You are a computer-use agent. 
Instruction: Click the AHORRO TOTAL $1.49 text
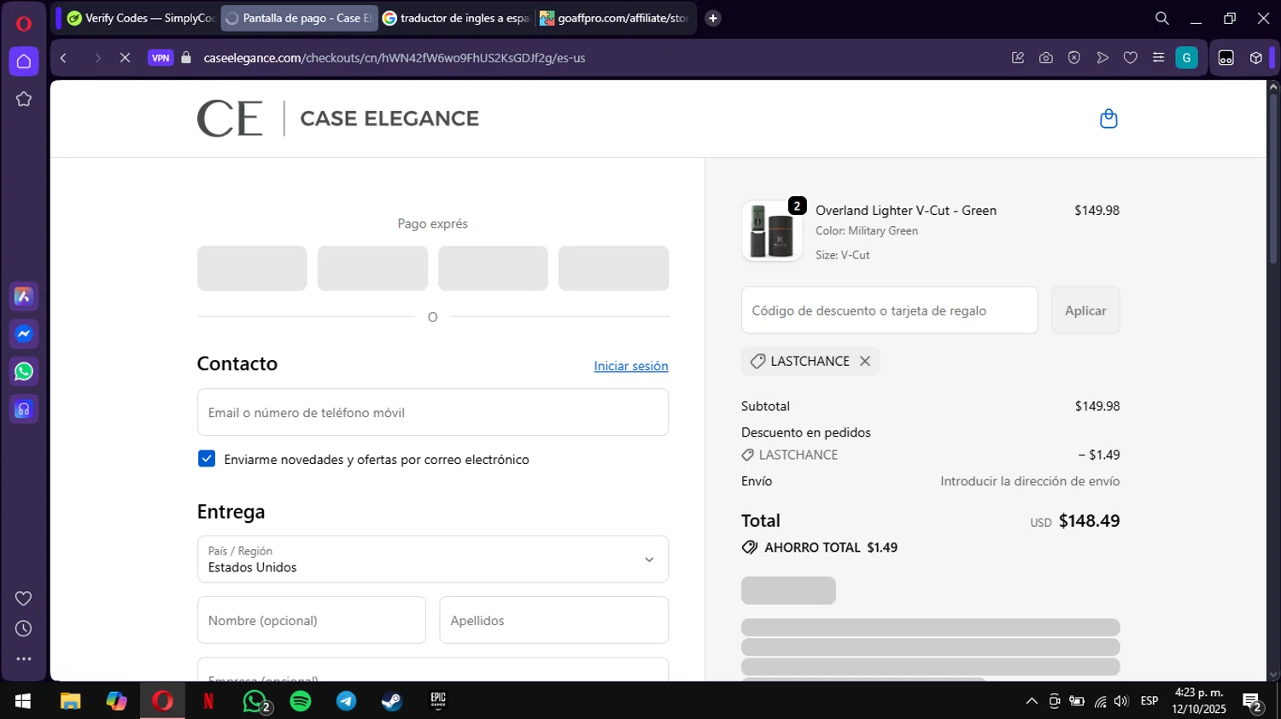(831, 548)
